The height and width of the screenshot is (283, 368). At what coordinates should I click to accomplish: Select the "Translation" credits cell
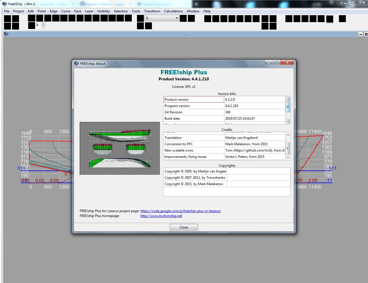coord(194,138)
